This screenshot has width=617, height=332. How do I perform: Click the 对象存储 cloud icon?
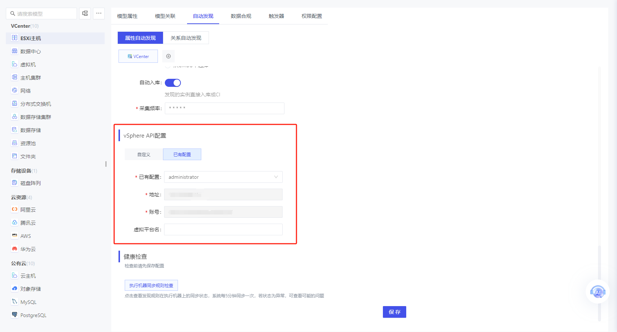15,289
